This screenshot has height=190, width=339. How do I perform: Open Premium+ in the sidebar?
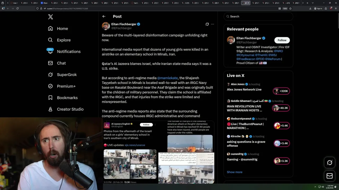(x=62, y=86)
